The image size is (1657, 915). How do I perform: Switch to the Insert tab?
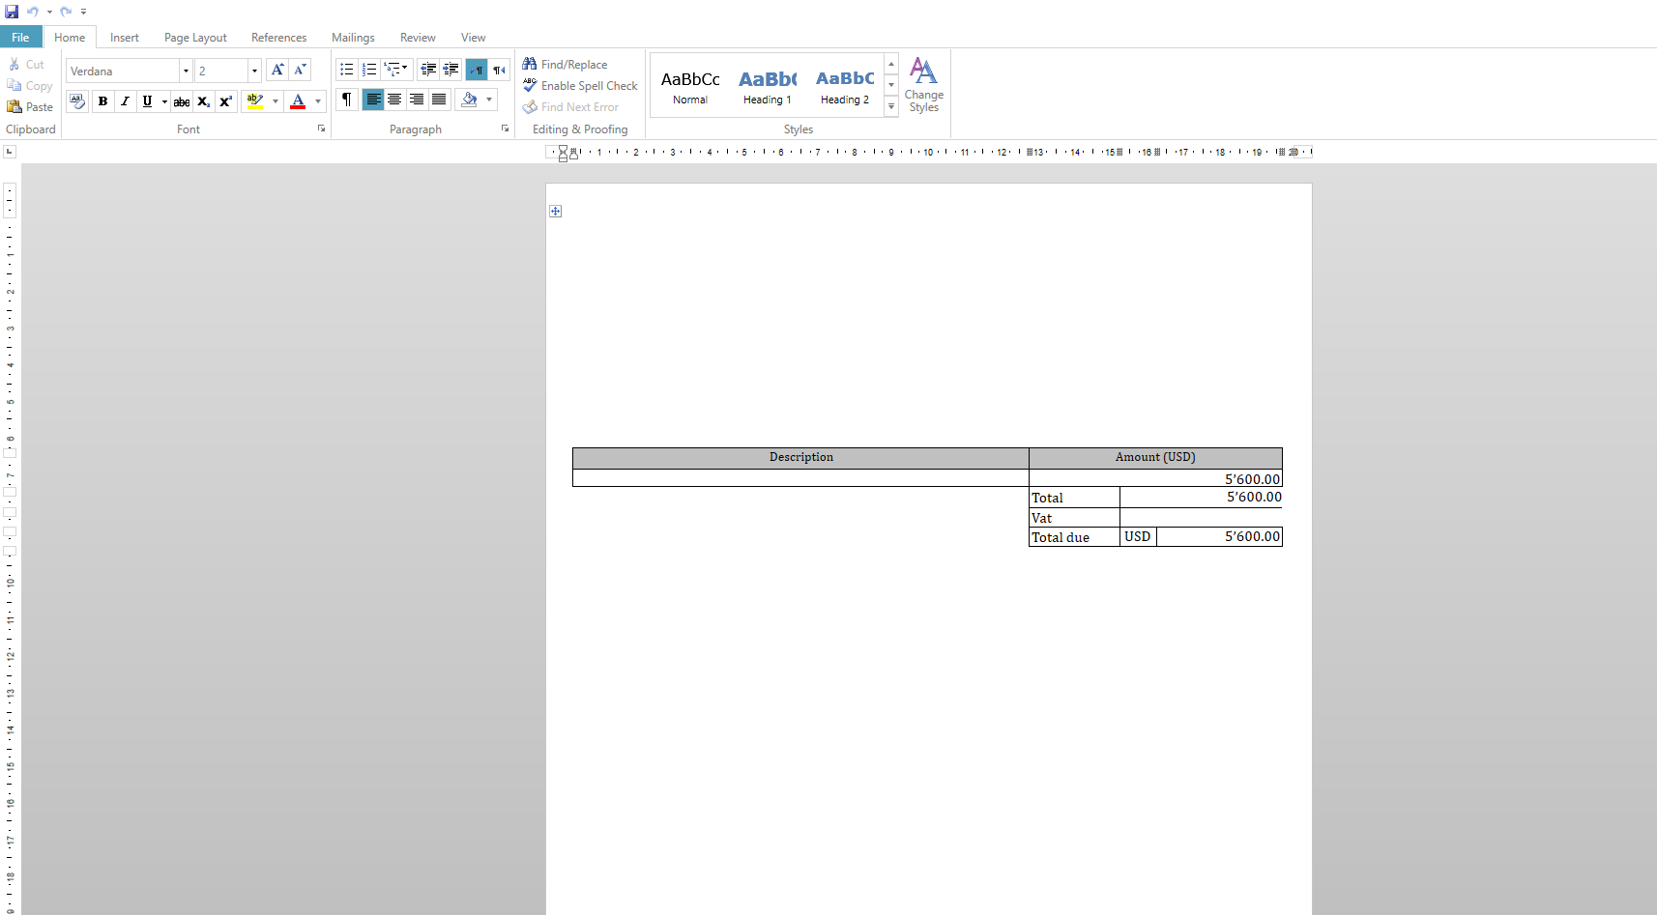tap(125, 38)
